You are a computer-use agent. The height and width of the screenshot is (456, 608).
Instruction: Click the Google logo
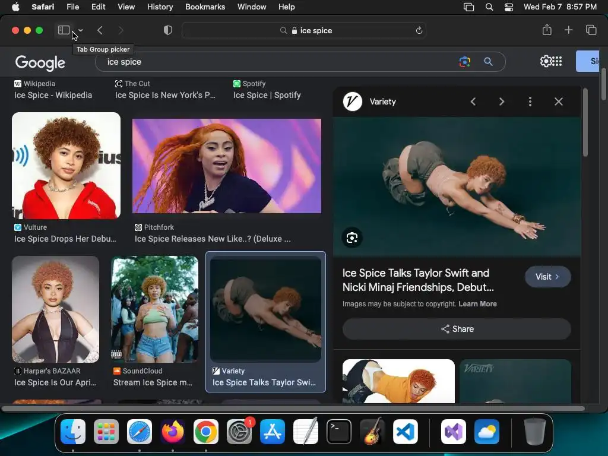[40, 62]
